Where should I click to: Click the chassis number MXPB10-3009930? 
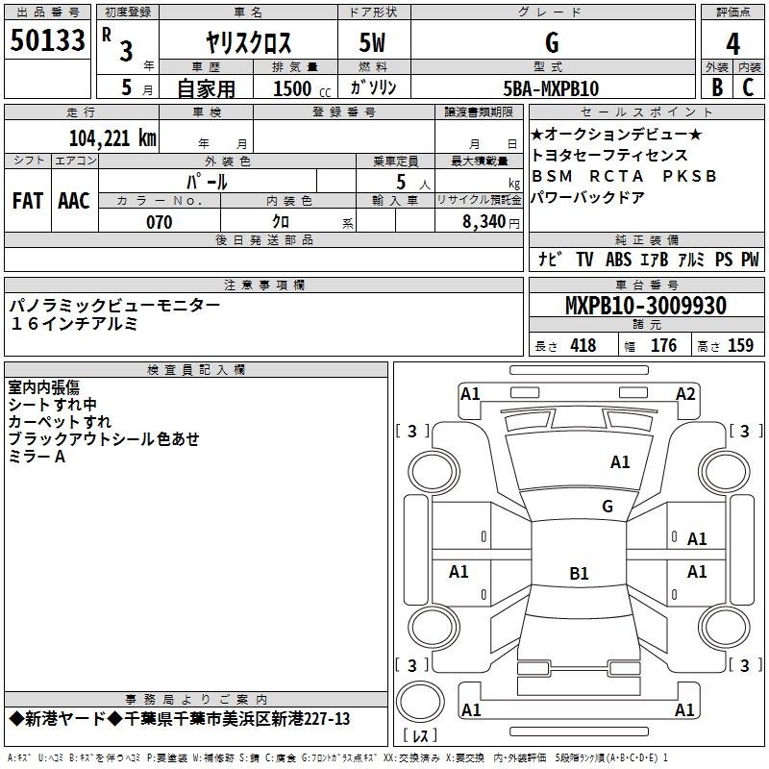pos(645,306)
